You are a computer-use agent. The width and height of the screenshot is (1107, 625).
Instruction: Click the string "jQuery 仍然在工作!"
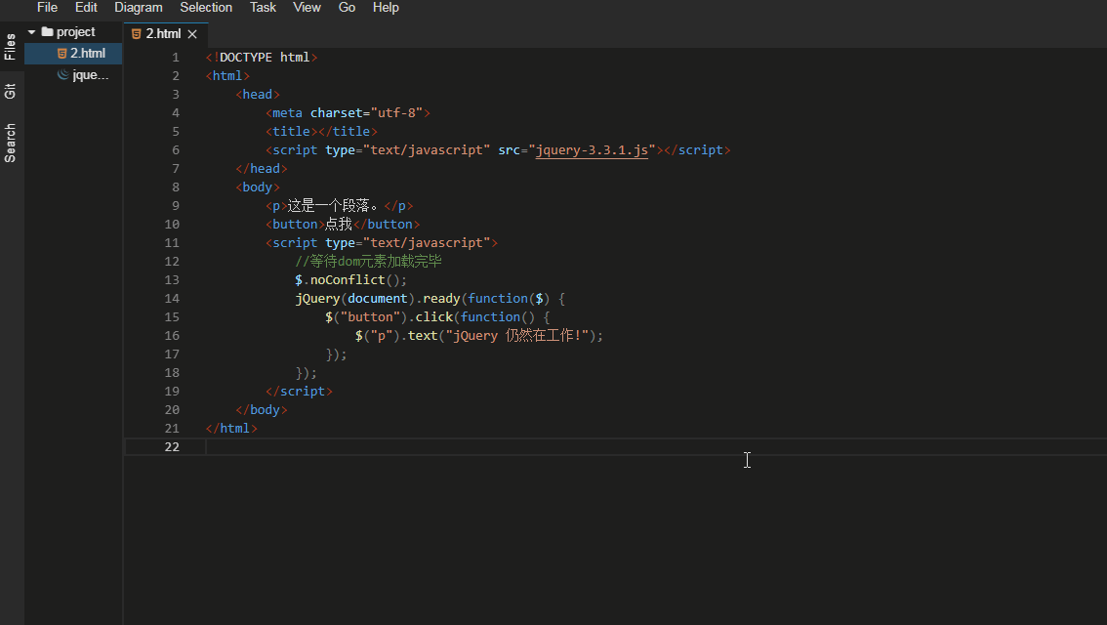[x=516, y=336]
